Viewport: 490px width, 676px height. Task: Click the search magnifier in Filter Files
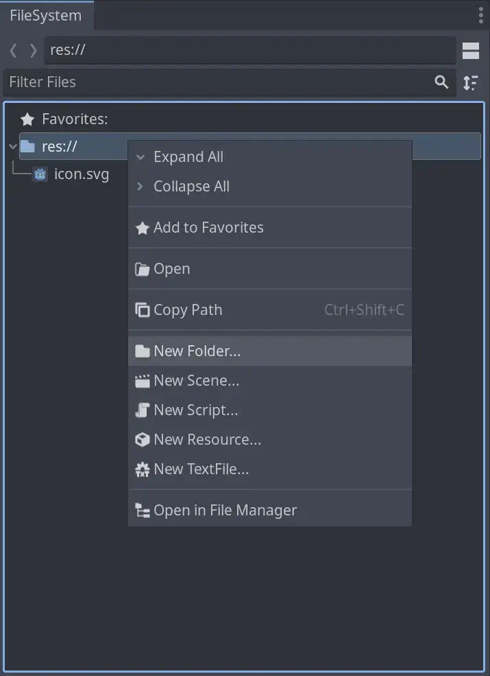click(441, 82)
